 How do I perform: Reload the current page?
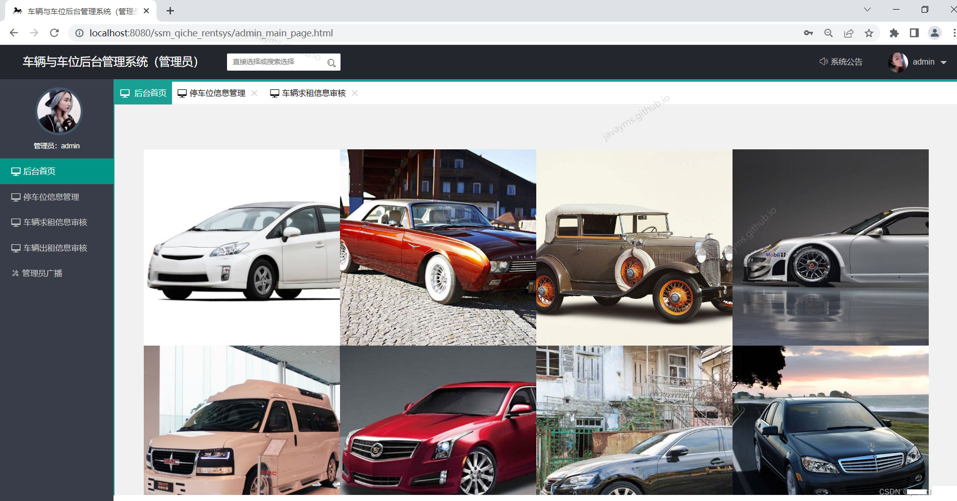54,33
